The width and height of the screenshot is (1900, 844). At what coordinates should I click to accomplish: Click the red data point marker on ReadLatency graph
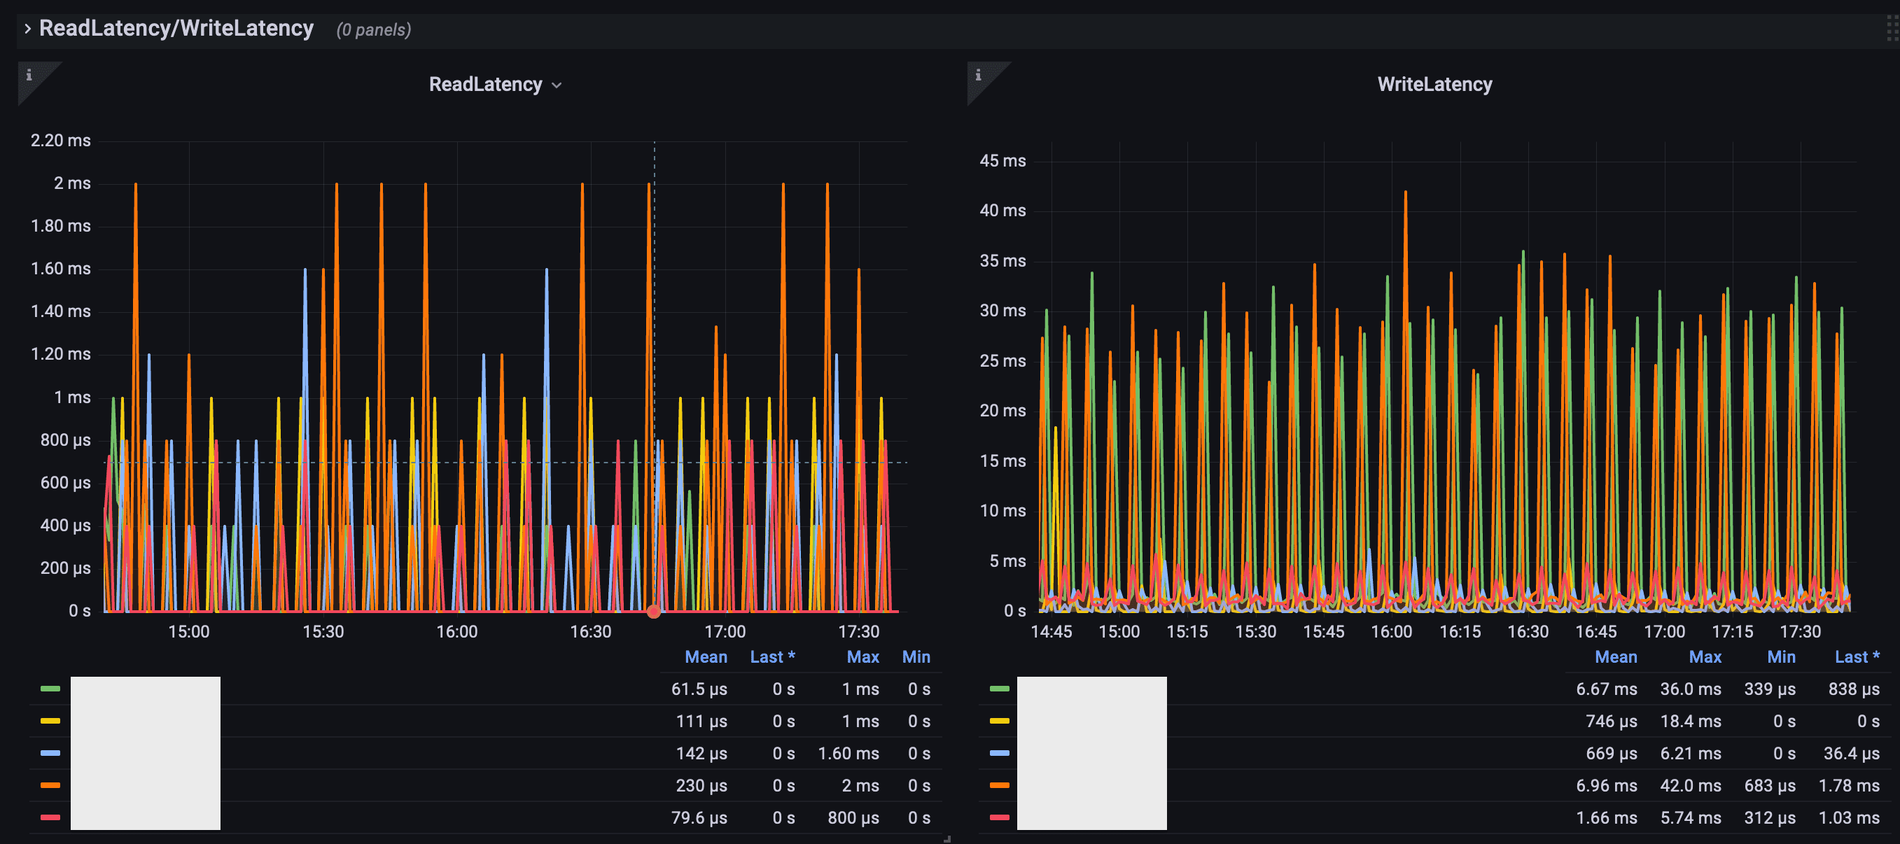tap(653, 611)
